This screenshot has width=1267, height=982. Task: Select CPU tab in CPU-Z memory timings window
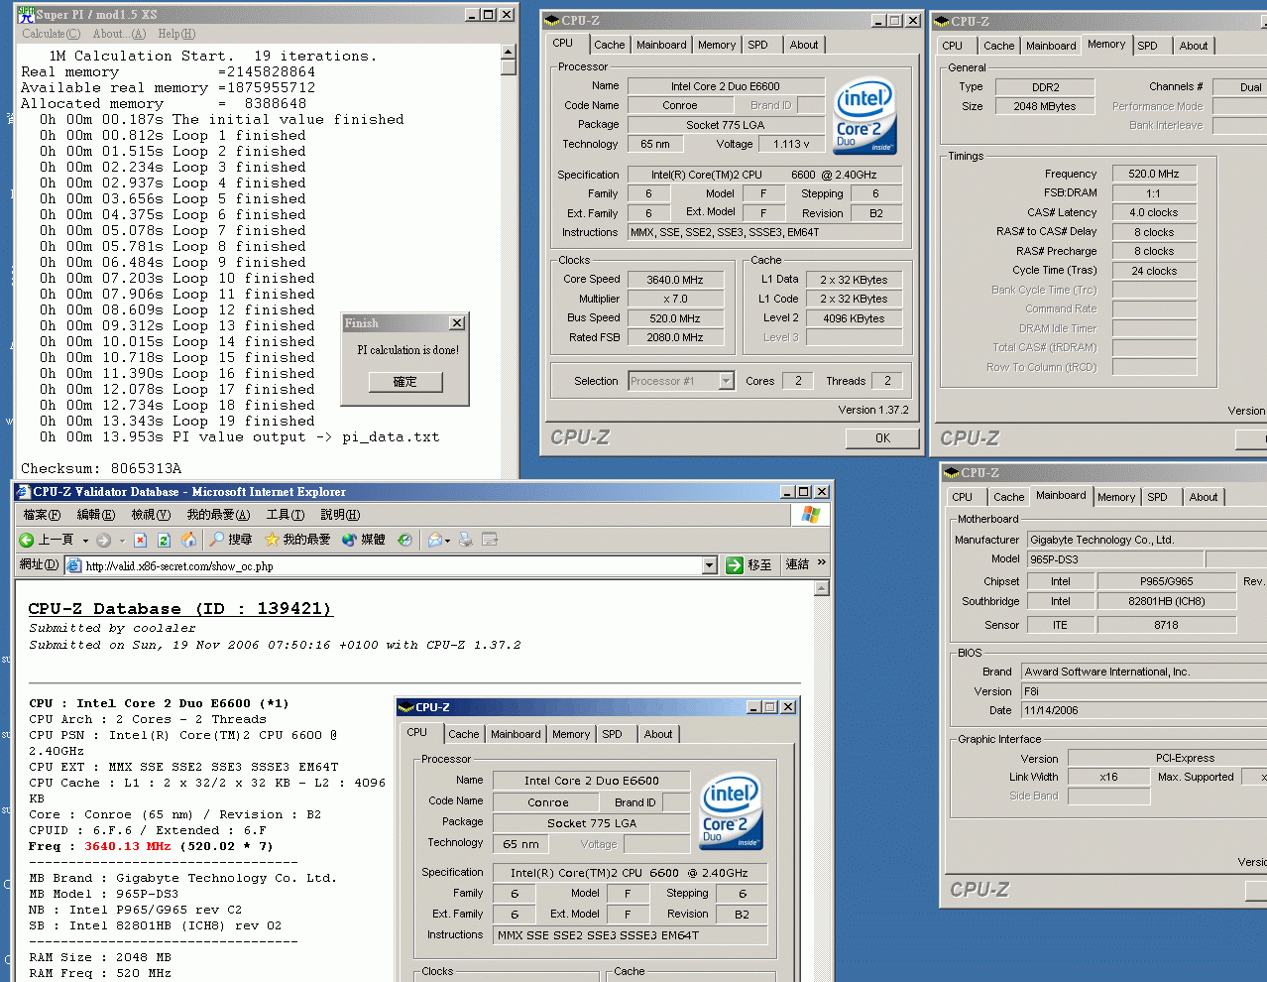[953, 46]
